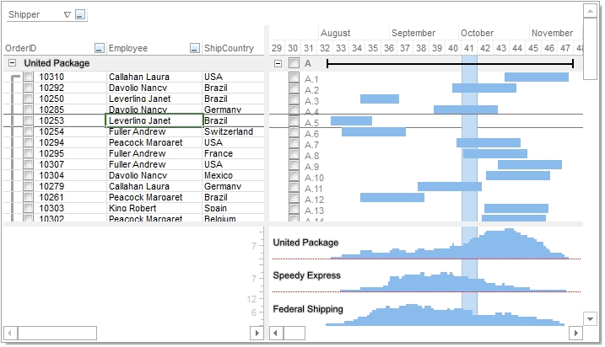Click the ShipCountry column header
The width and height of the screenshot is (605, 347).
click(228, 49)
